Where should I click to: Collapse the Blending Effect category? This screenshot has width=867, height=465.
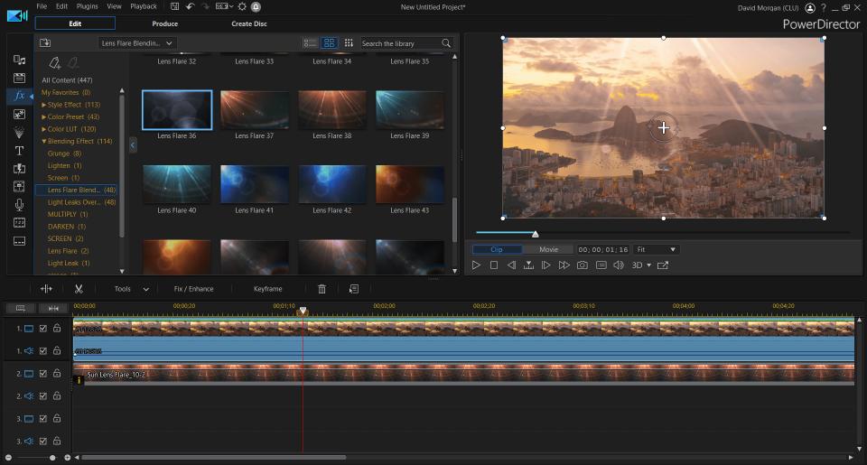click(43, 141)
